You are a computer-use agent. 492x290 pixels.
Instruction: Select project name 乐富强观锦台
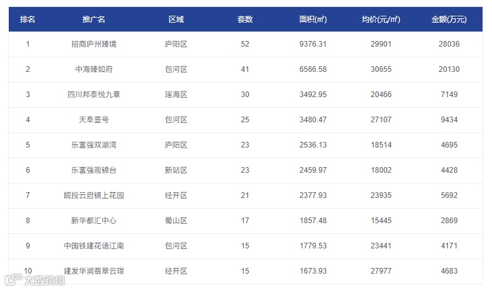click(94, 170)
